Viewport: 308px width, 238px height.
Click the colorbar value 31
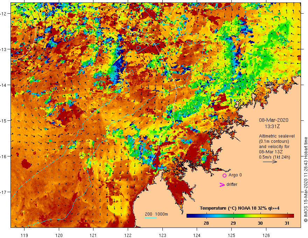[x=287, y=223]
